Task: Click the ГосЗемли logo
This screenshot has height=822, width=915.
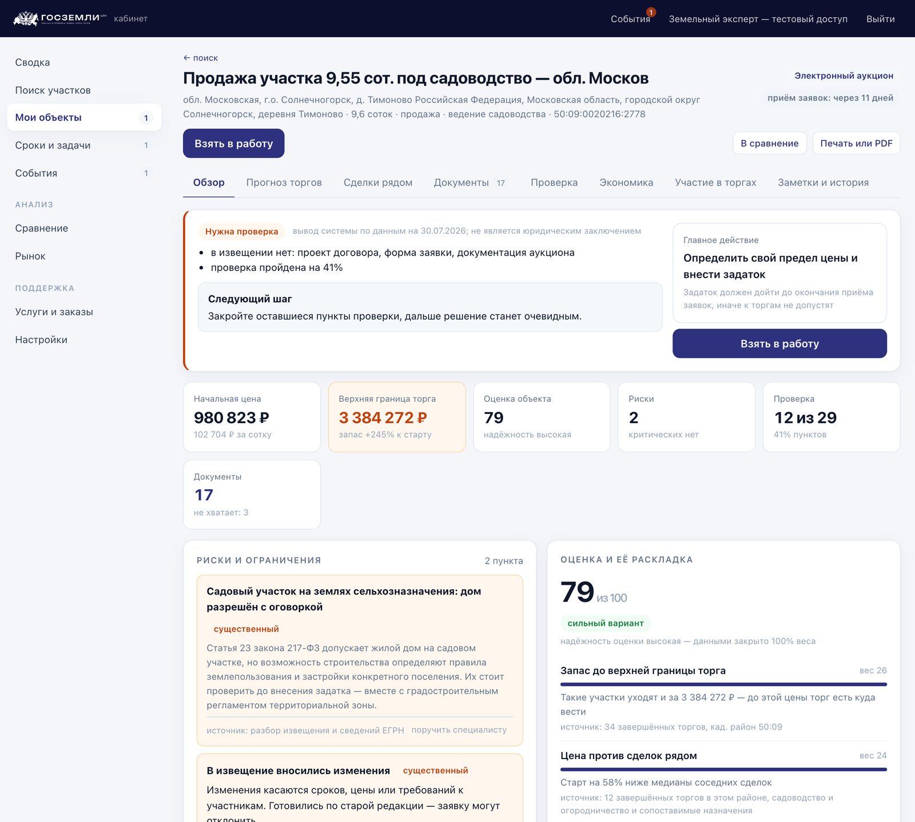Action: [60, 18]
